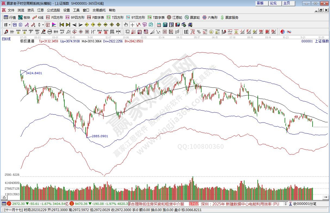Expand the 日 period dropdown arrow
The image size is (330, 213).
pyautogui.click(x=10, y=25)
